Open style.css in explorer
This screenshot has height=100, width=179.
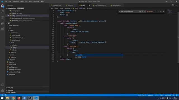click(x=12, y=60)
